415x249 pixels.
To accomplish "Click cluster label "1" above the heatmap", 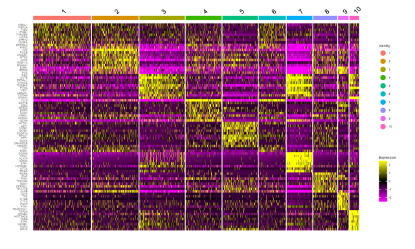I will point(64,12).
